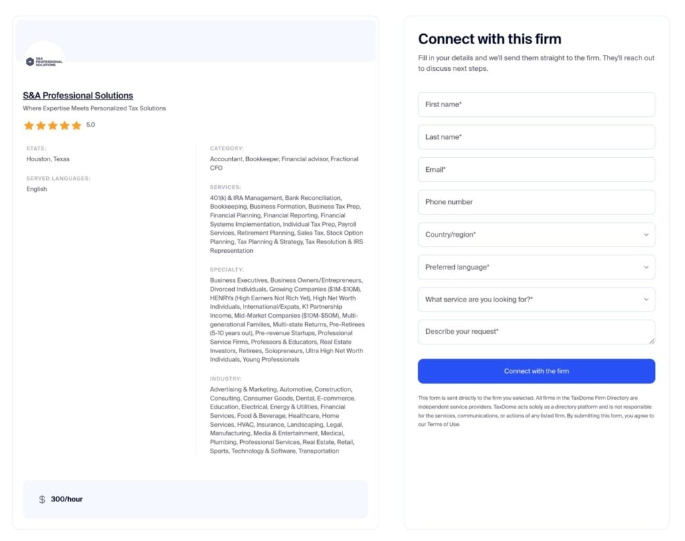Click the CATEGORY label
The height and width of the screenshot is (541, 685).
tap(226, 148)
